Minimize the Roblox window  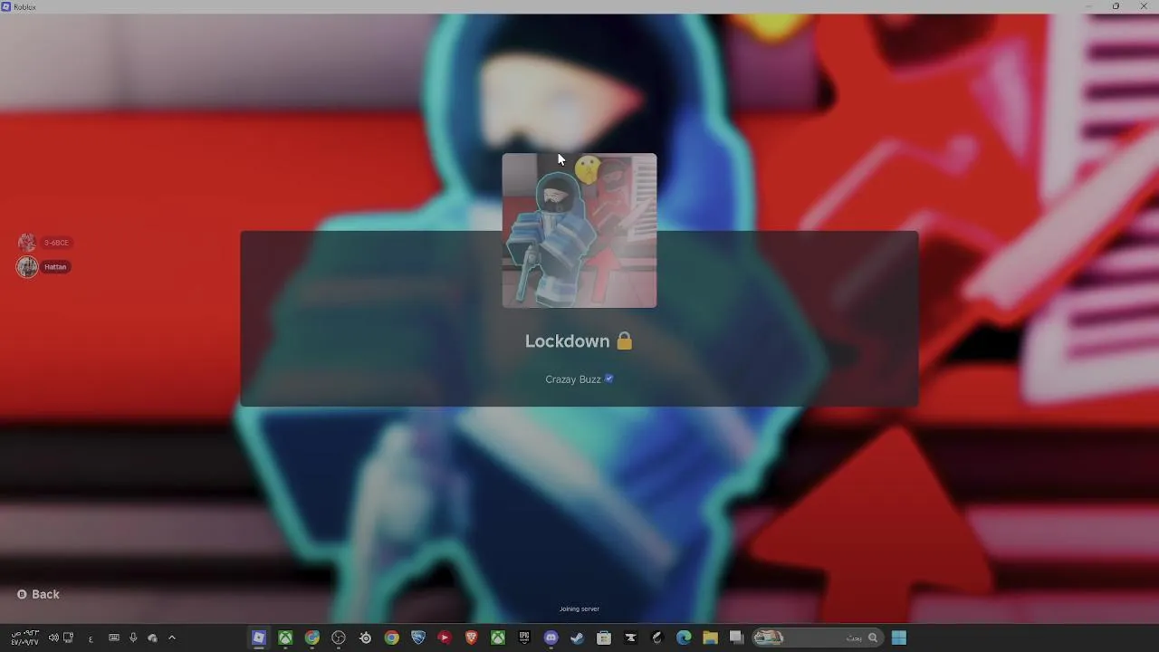click(1088, 6)
